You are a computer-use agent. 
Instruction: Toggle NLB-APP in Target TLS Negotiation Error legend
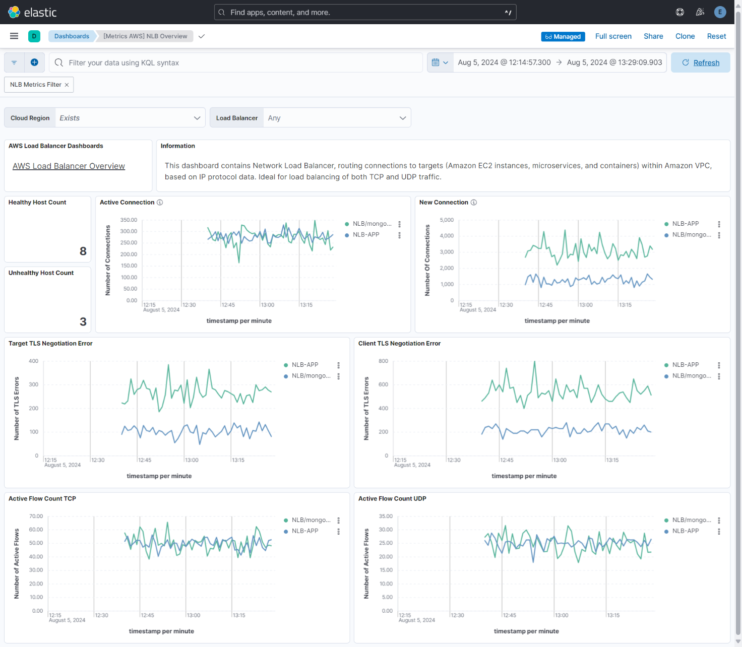(x=304, y=364)
